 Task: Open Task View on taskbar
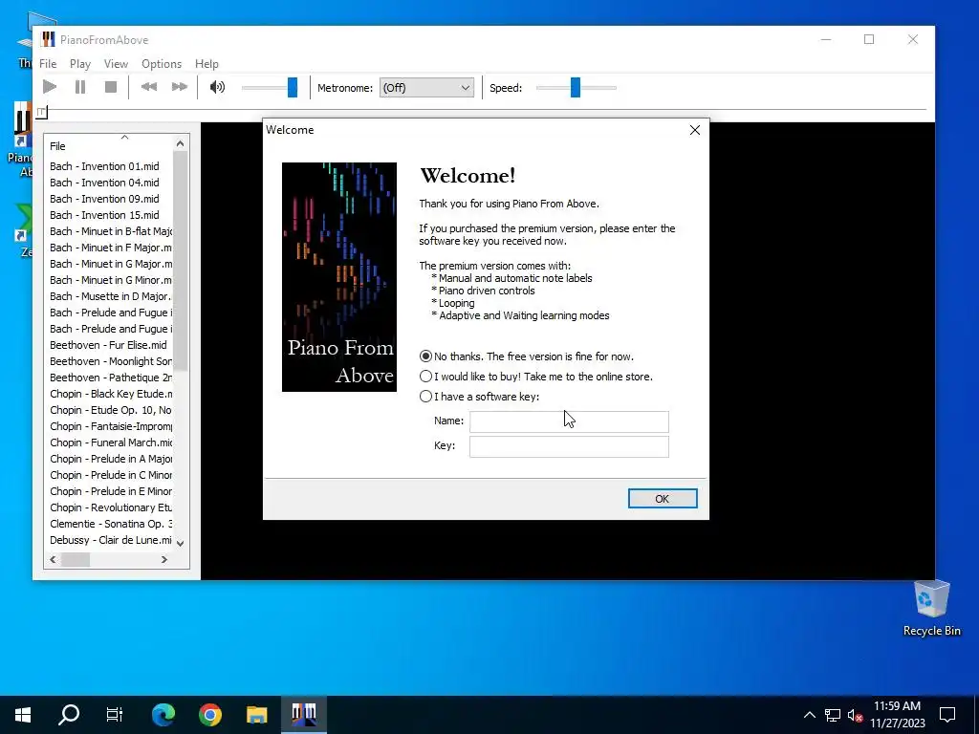click(x=115, y=714)
